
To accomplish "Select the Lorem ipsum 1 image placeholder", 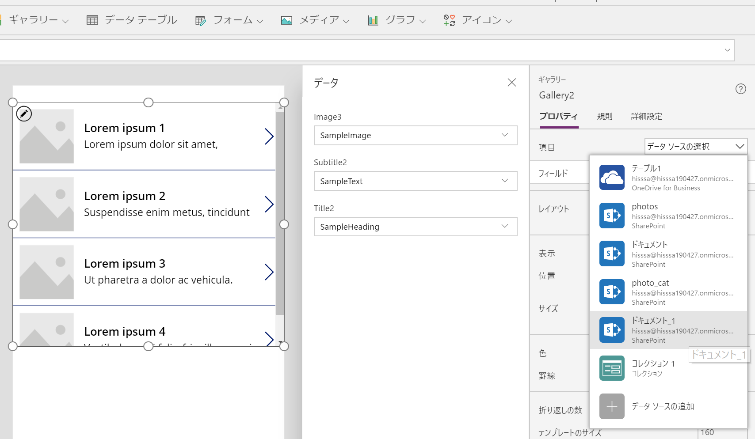I will point(46,136).
